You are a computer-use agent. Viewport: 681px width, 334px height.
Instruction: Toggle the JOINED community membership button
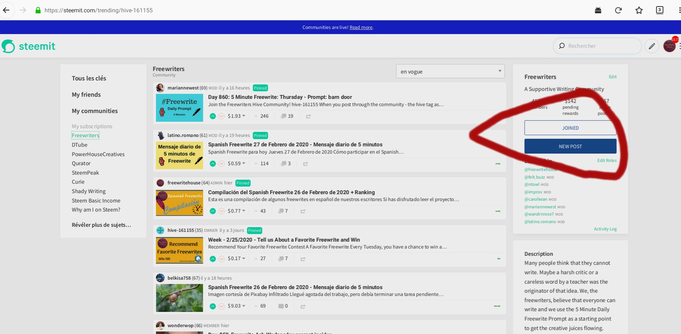point(570,128)
